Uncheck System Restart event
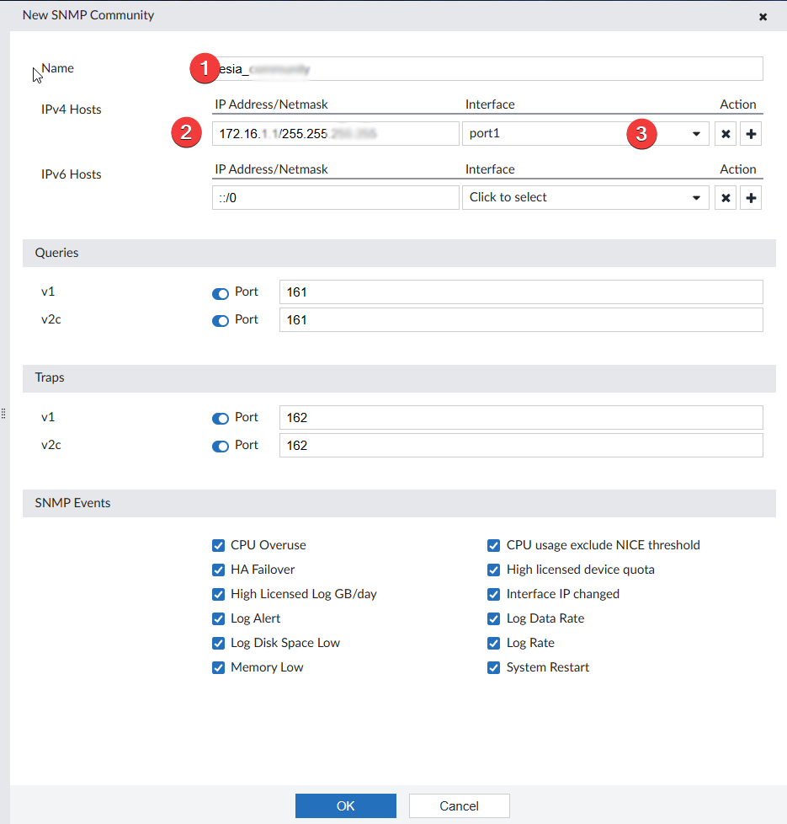The height and width of the screenshot is (824, 787). (x=493, y=667)
